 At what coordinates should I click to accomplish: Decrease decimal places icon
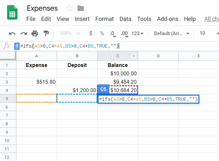click(x=113, y=34)
